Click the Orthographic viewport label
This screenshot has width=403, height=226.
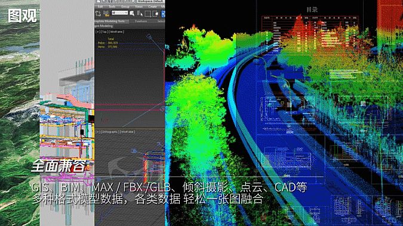[110, 132]
